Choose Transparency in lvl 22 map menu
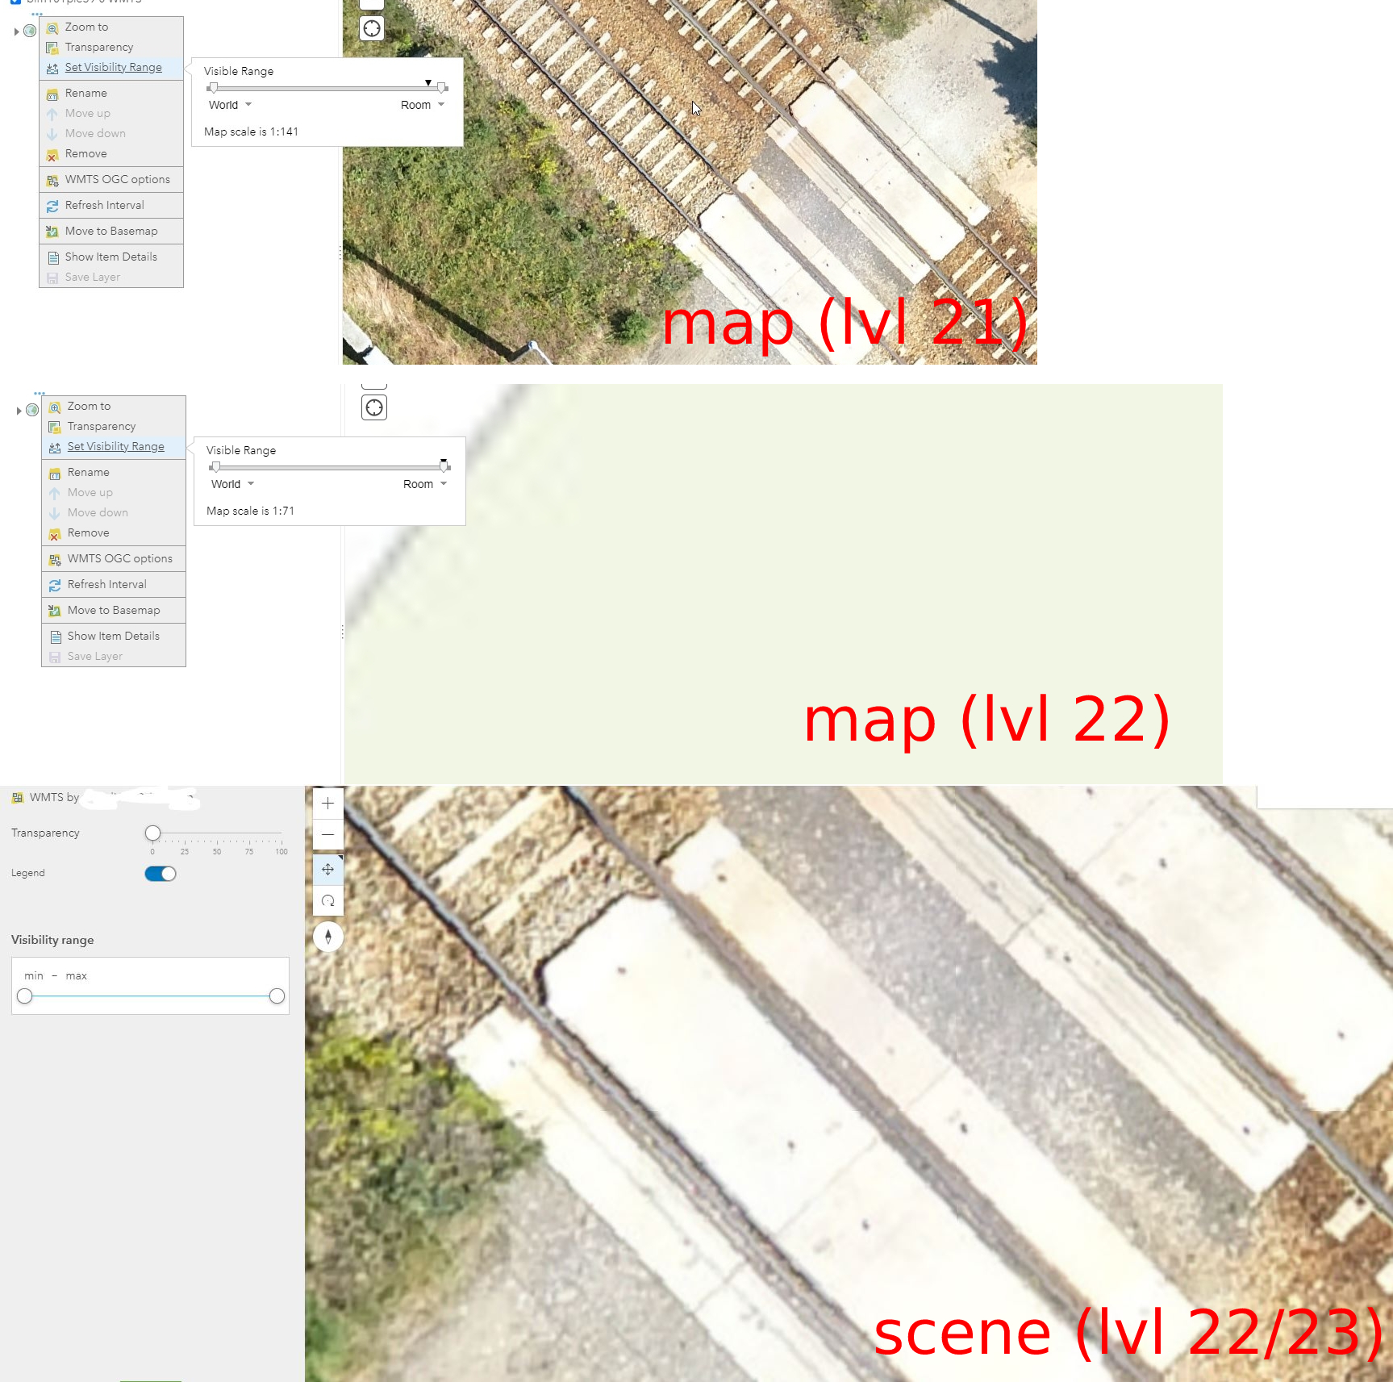The height and width of the screenshot is (1382, 1393). [x=102, y=427]
